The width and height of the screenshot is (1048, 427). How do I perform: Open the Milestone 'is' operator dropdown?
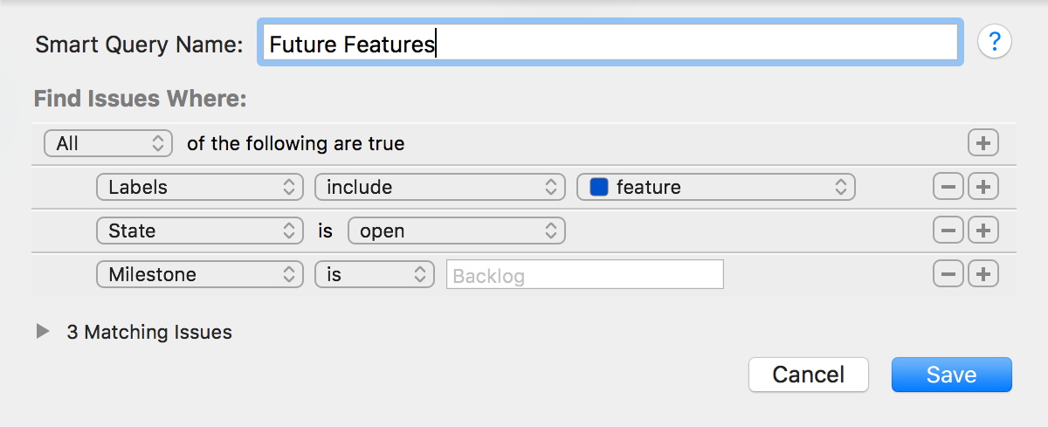pos(374,274)
